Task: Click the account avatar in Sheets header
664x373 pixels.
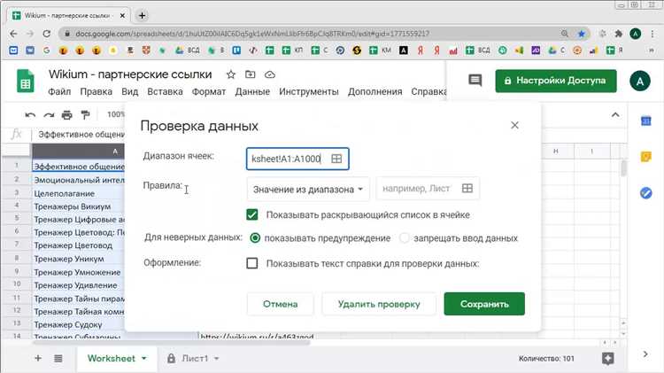Action: tap(640, 81)
